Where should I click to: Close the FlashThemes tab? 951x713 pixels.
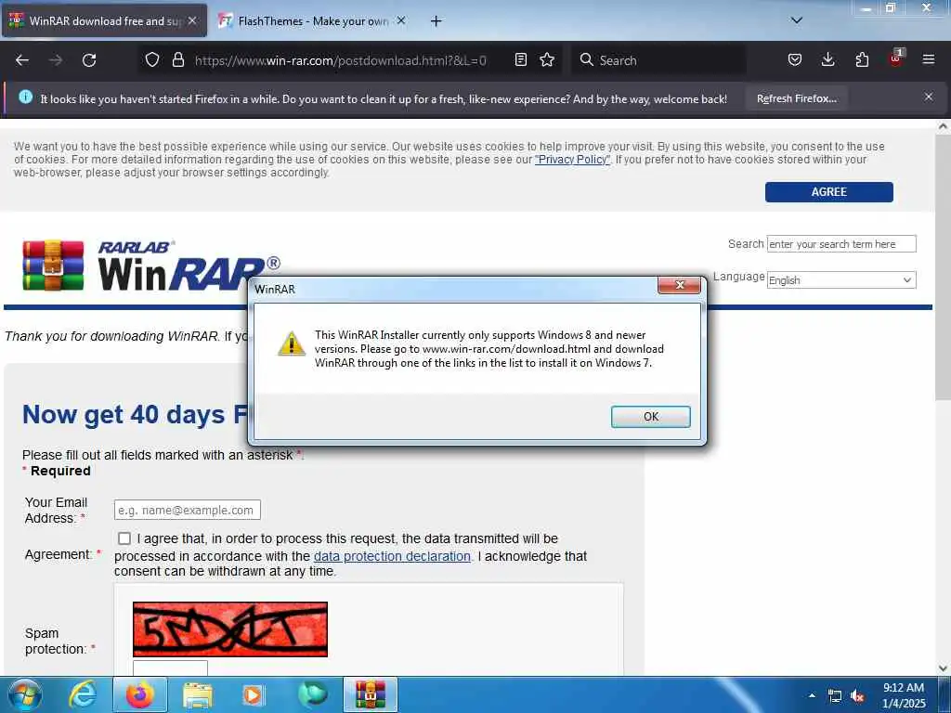point(401,20)
